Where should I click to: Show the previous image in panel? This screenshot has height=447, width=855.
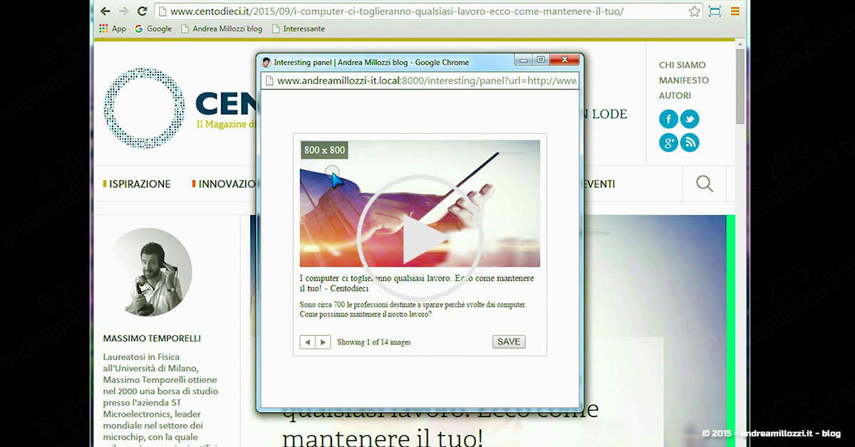click(308, 342)
